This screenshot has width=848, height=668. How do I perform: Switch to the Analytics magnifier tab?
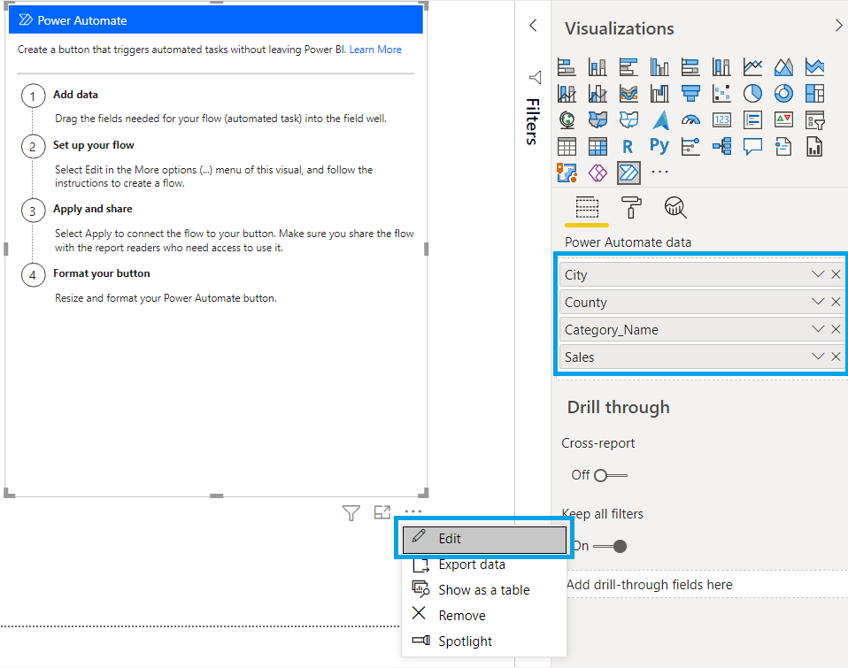[675, 208]
